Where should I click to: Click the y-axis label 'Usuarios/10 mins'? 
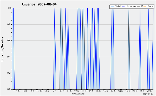coord(2,49)
